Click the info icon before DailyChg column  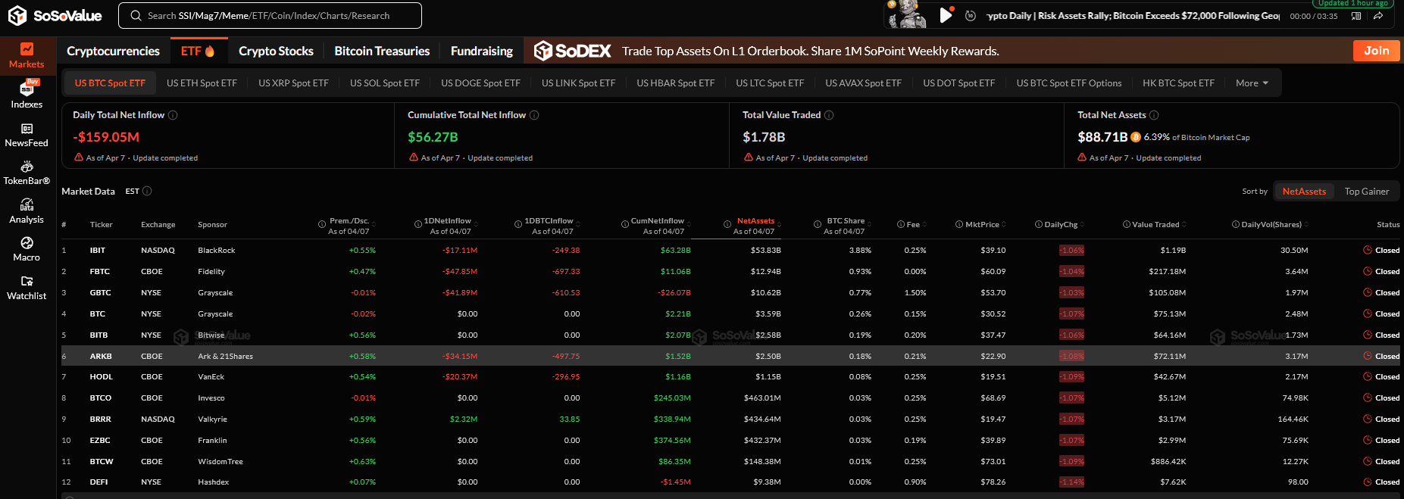click(1039, 224)
